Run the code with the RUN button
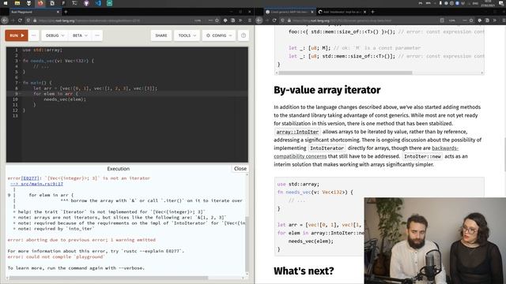The image size is (506, 284). [17, 35]
